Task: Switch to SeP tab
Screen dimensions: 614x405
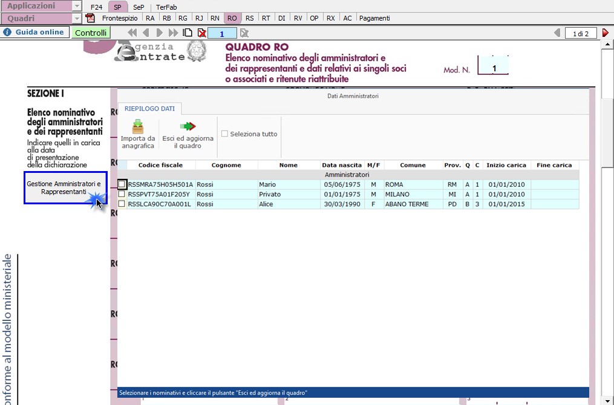Action: tap(139, 7)
